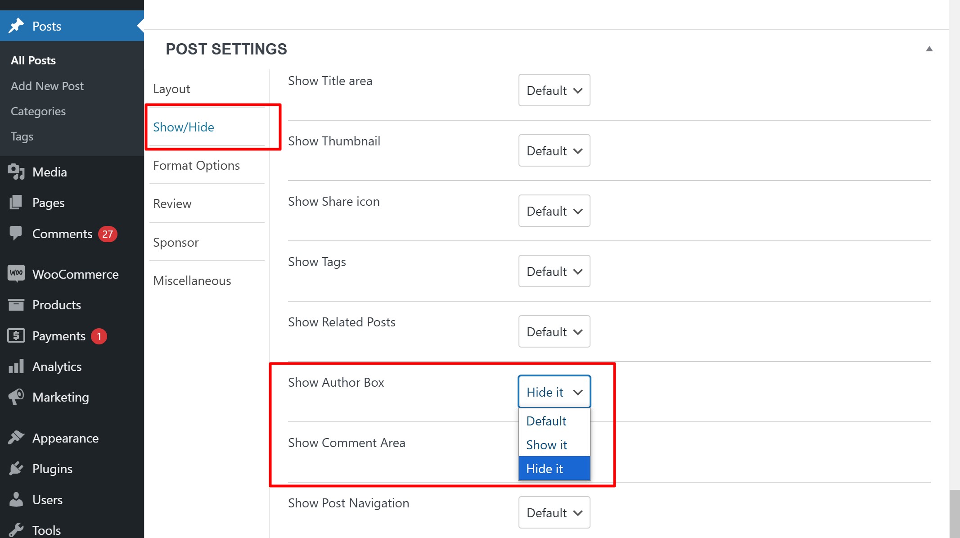Click the Payments 1 notification badge
The width and height of the screenshot is (960, 538).
coord(99,336)
